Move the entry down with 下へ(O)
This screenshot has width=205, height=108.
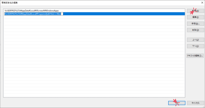(195, 46)
